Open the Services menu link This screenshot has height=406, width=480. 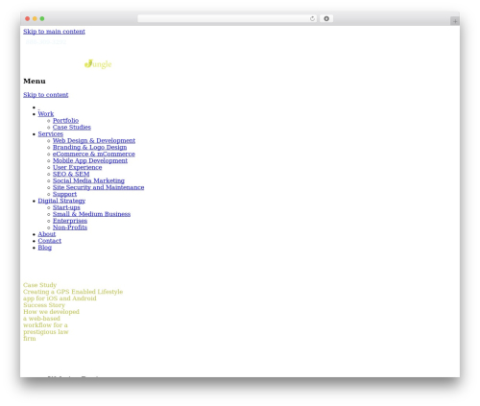click(x=51, y=134)
